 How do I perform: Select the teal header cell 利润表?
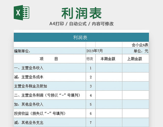(81, 37)
